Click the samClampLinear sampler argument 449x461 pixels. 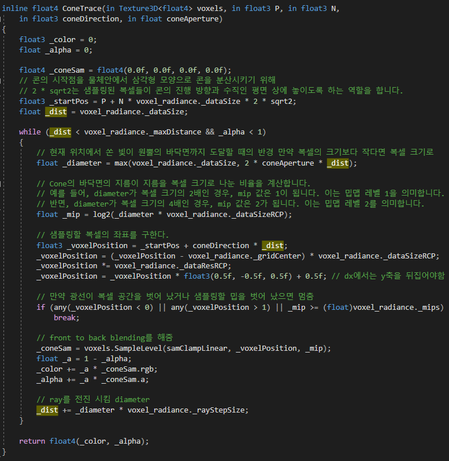pos(196,348)
